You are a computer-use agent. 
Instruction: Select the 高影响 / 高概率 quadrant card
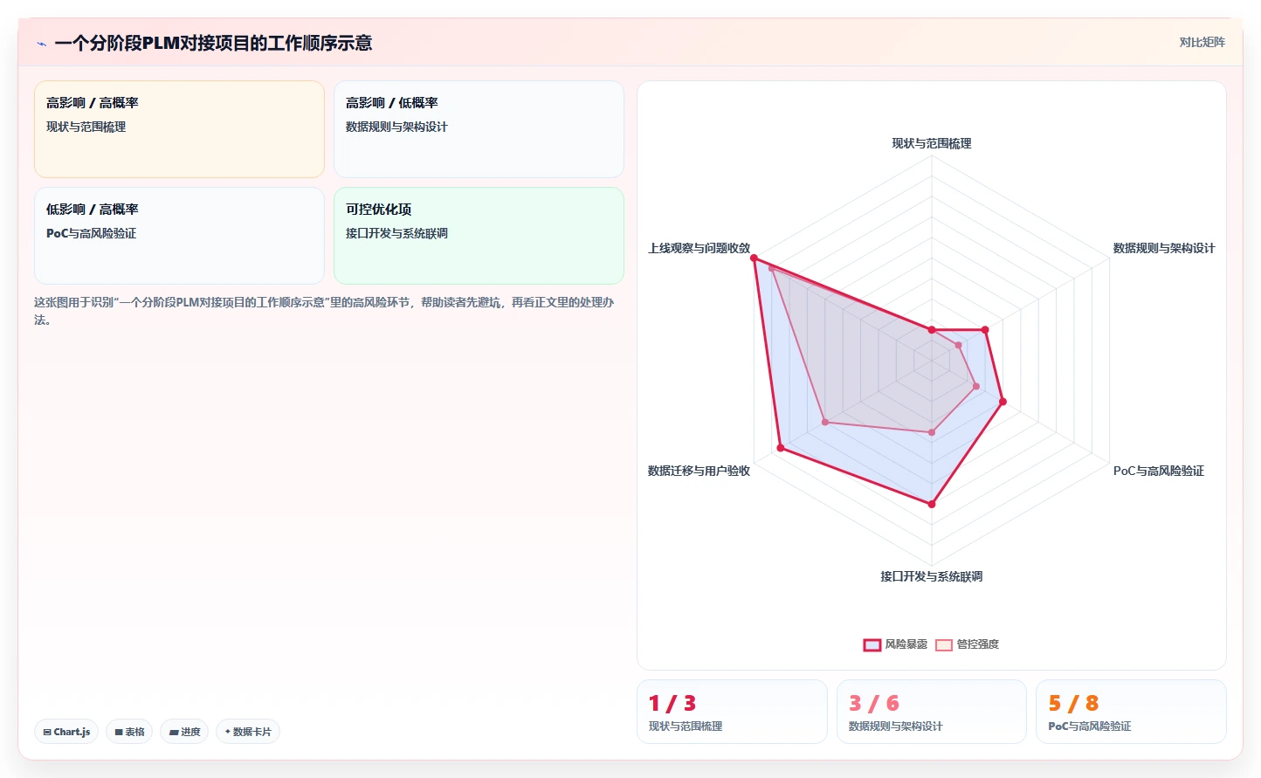(x=179, y=129)
